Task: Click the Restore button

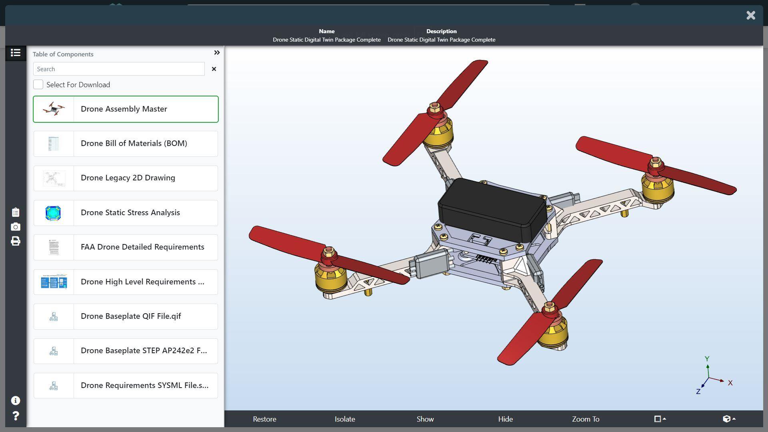Action: pos(265,419)
